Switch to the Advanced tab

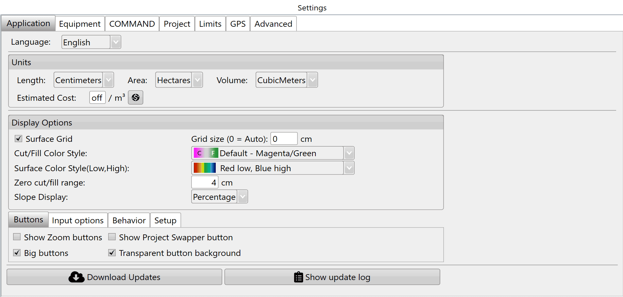pyautogui.click(x=273, y=24)
